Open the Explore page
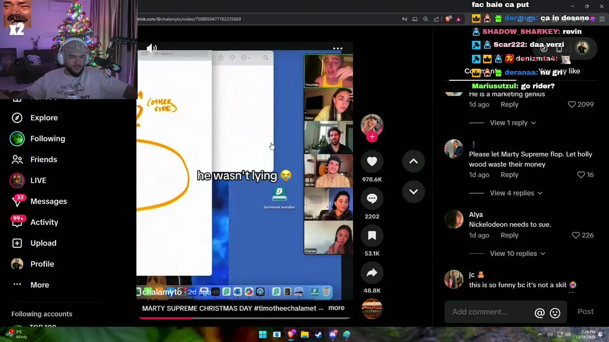 tap(44, 118)
